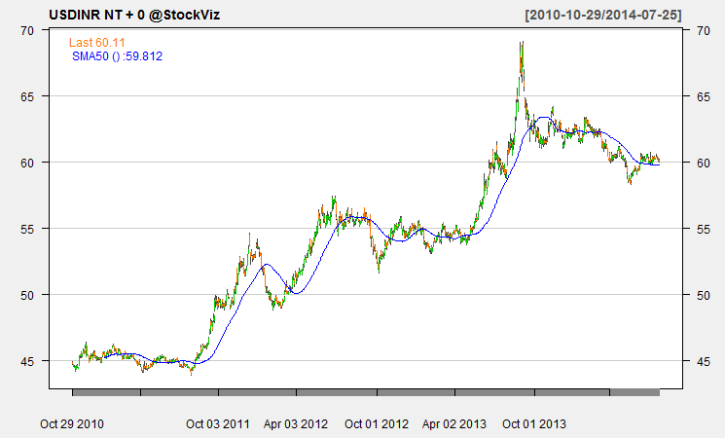Click the 'Oct 03 2011' x-axis label
725x438 pixels.
pyautogui.click(x=218, y=423)
